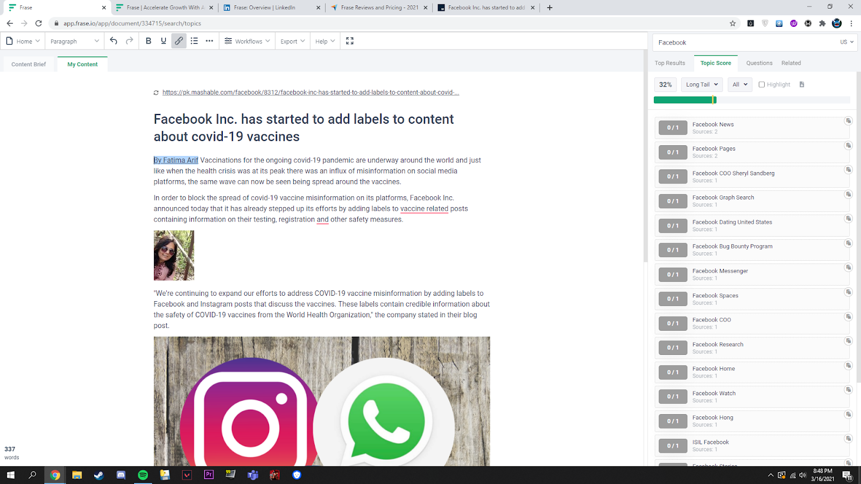
Task: Open more formatting options ellipsis
Action: click(x=209, y=41)
